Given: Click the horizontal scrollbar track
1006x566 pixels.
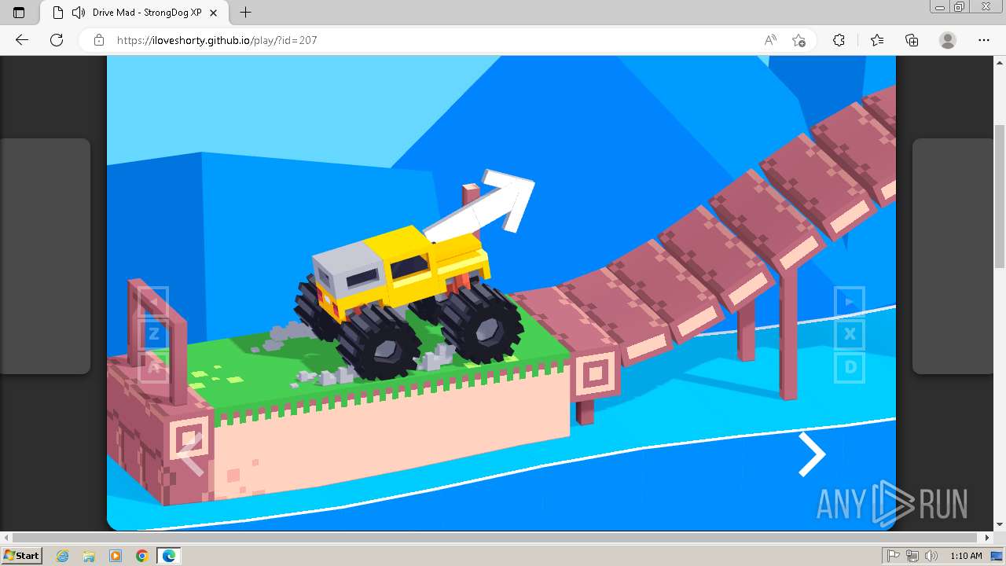Looking at the screenshot, I should pyautogui.click(x=495, y=538).
